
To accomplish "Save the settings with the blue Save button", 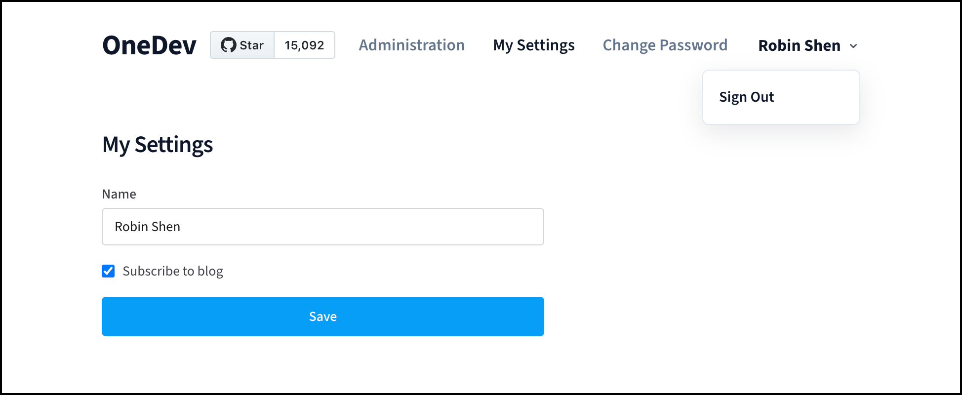I will pos(323,316).
